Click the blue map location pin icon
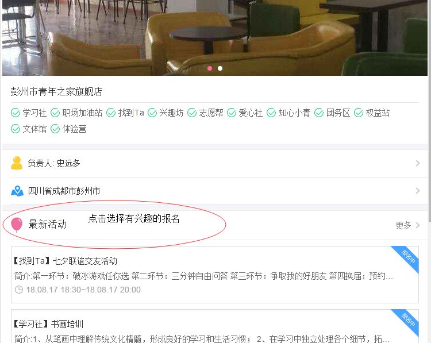 coord(17,191)
